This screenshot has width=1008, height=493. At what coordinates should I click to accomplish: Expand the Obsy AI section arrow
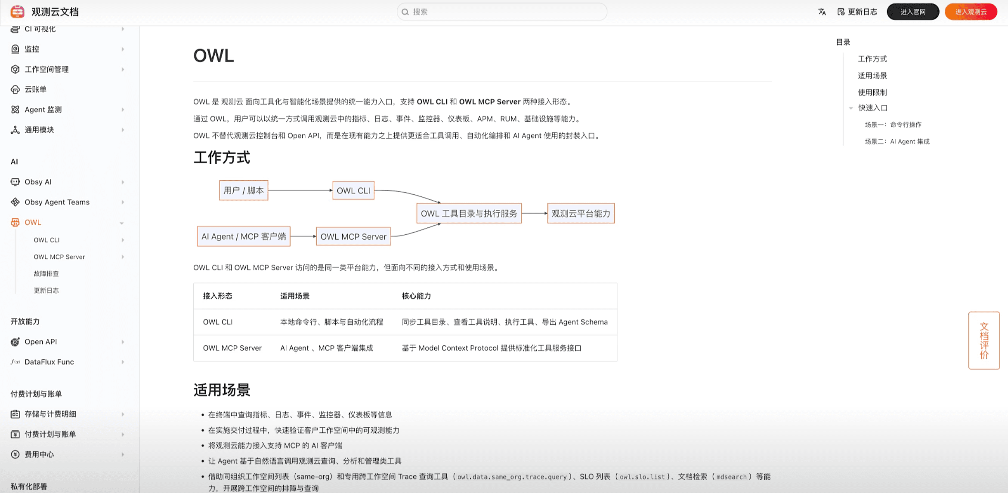point(123,182)
